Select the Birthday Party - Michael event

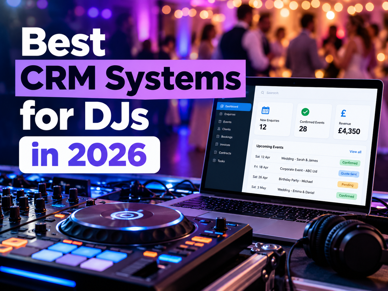click(x=296, y=180)
